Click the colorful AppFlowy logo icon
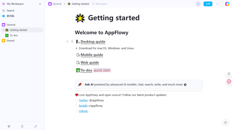 coord(227,4)
